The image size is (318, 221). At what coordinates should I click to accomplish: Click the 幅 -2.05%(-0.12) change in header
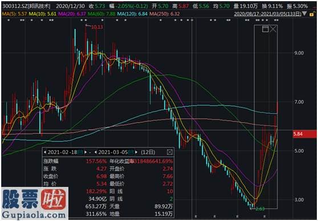[x=129, y=6]
